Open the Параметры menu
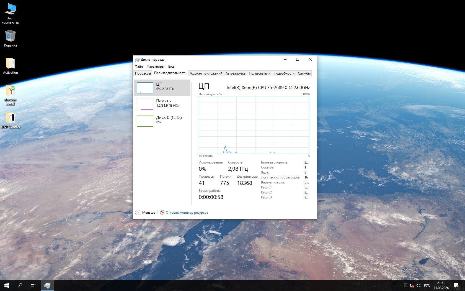465x291 pixels. [x=156, y=67]
